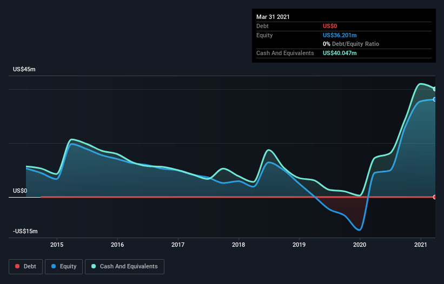Click the 2017 x-axis tick label
Image resolution: width=444 pixels, height=284 pixels.
pos(178,245)
